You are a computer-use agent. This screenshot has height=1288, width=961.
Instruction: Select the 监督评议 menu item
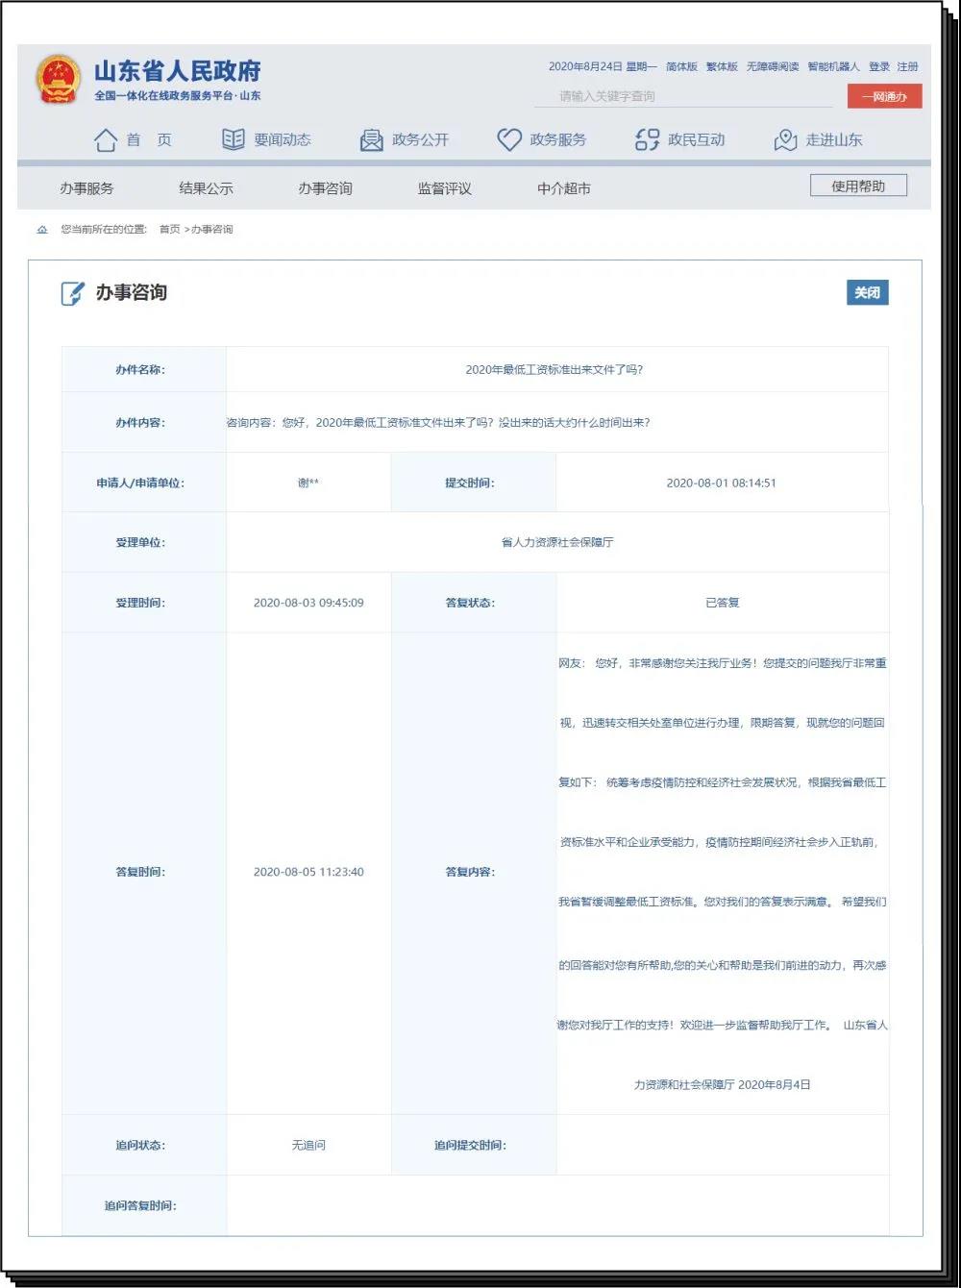coord(444,188)
